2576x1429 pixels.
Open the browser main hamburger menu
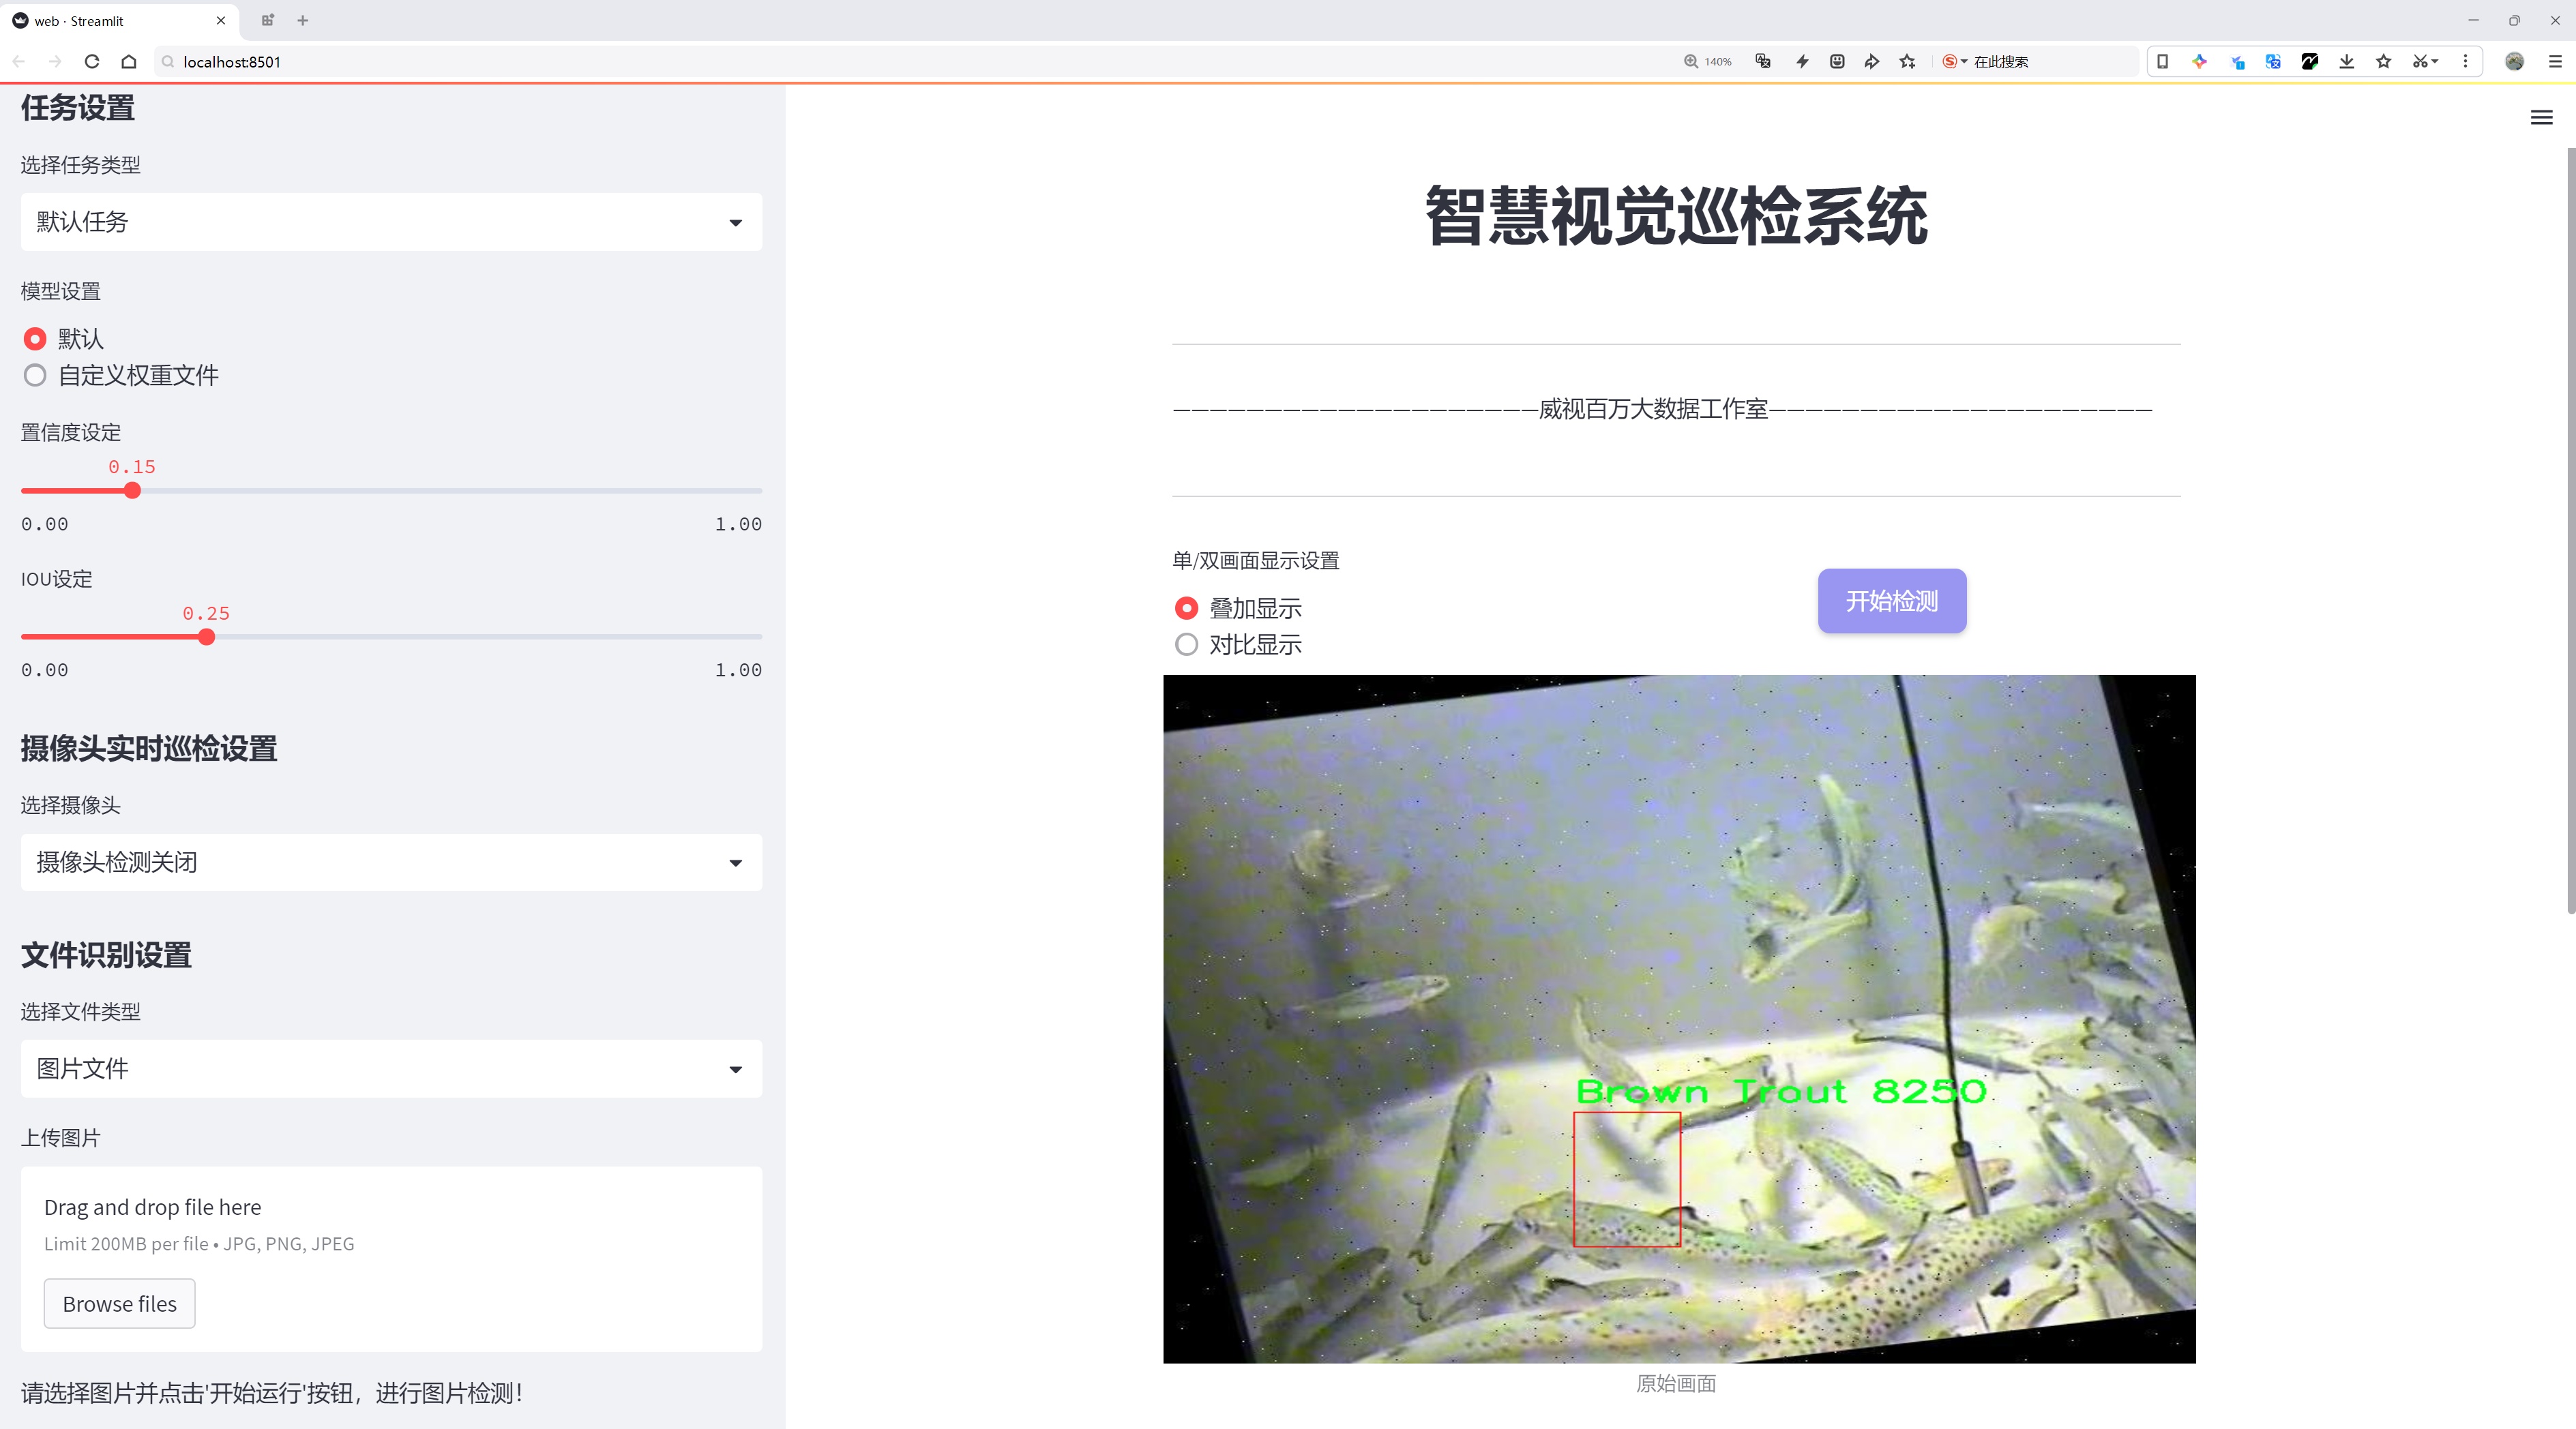point(2555,61)
